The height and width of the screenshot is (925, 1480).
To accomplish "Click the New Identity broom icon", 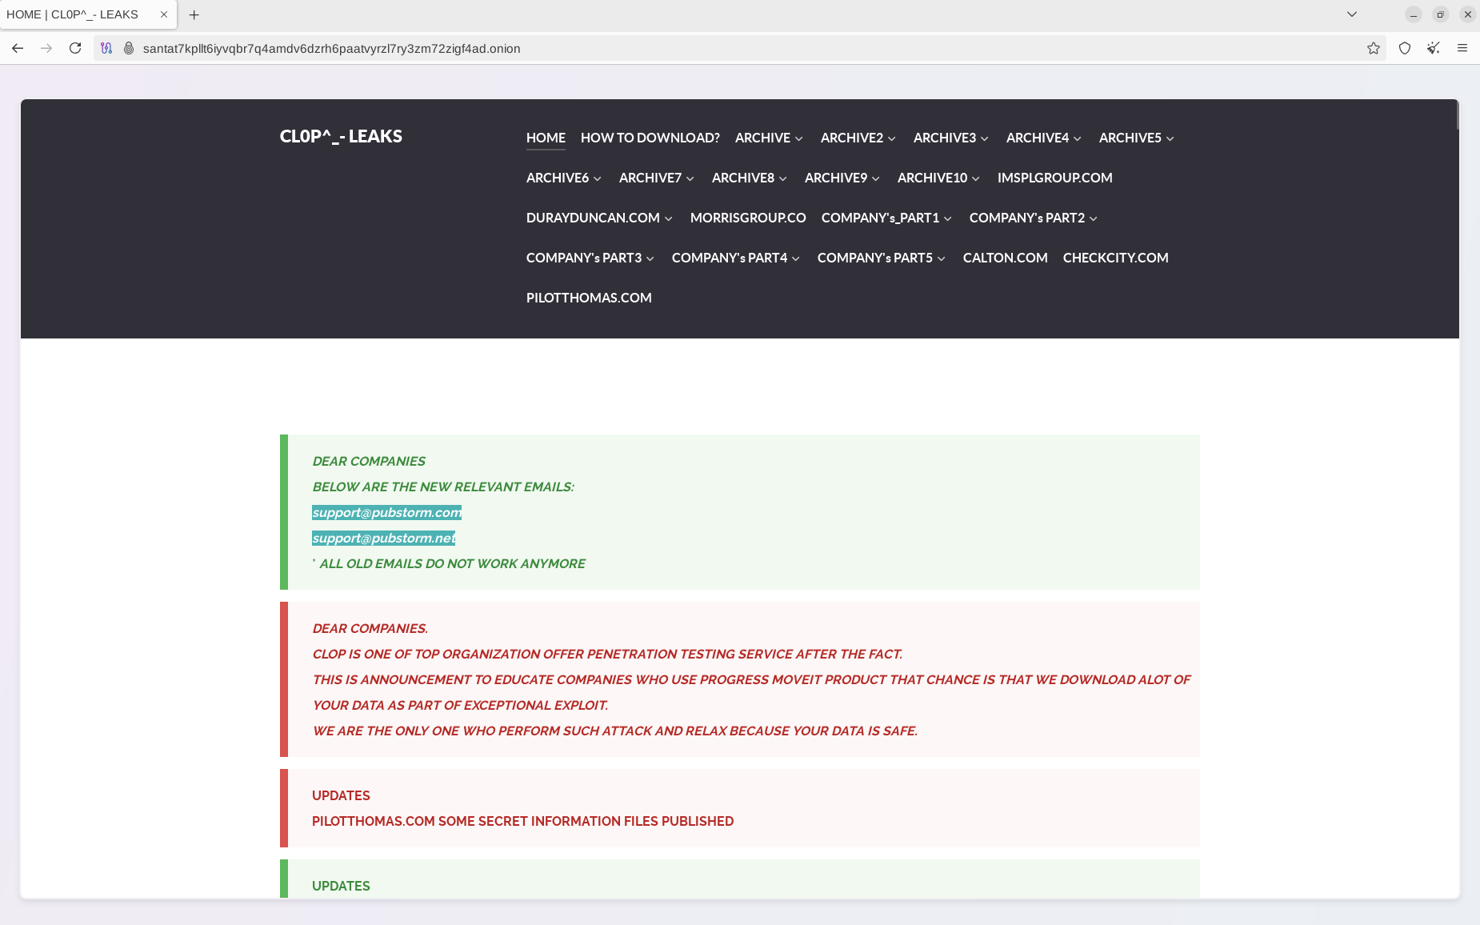I will tap(1433, 48).
